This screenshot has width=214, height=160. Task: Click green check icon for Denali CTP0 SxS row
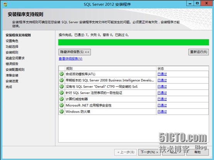[x=61, y=87]
